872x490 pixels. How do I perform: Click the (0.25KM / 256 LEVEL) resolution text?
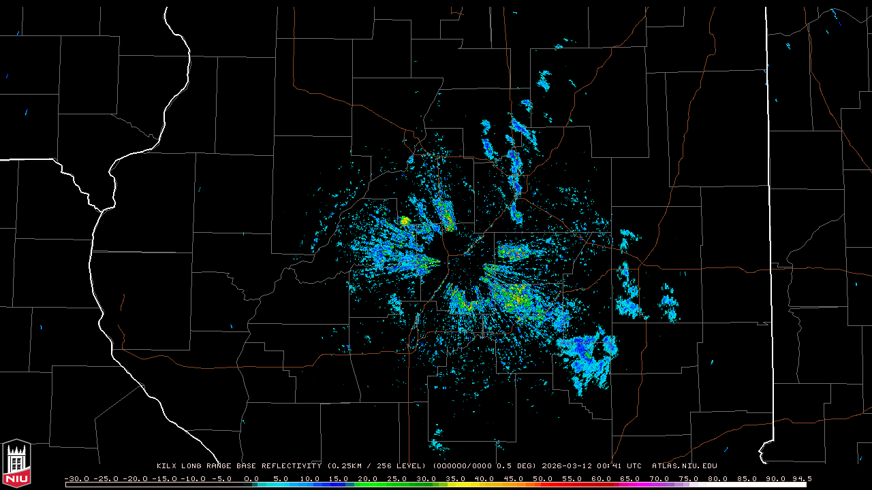tap(378, 466)
